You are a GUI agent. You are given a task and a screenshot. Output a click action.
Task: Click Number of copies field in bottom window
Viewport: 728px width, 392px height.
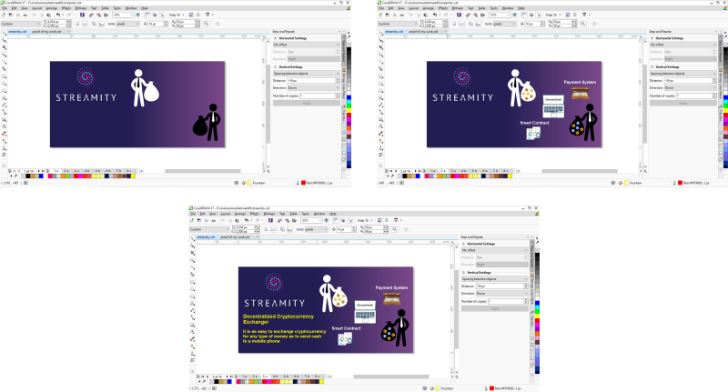coord(508,302)
